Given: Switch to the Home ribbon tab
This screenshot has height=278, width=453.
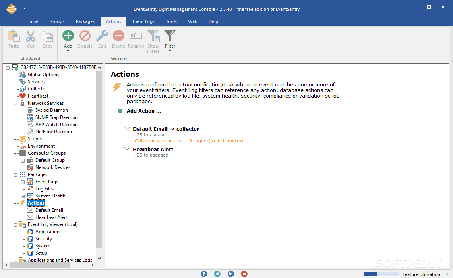Looking at the screenshot, I should 32,21.
